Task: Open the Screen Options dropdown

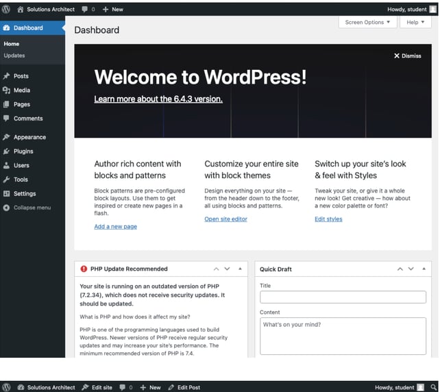Action: click(x=367, y=22)
